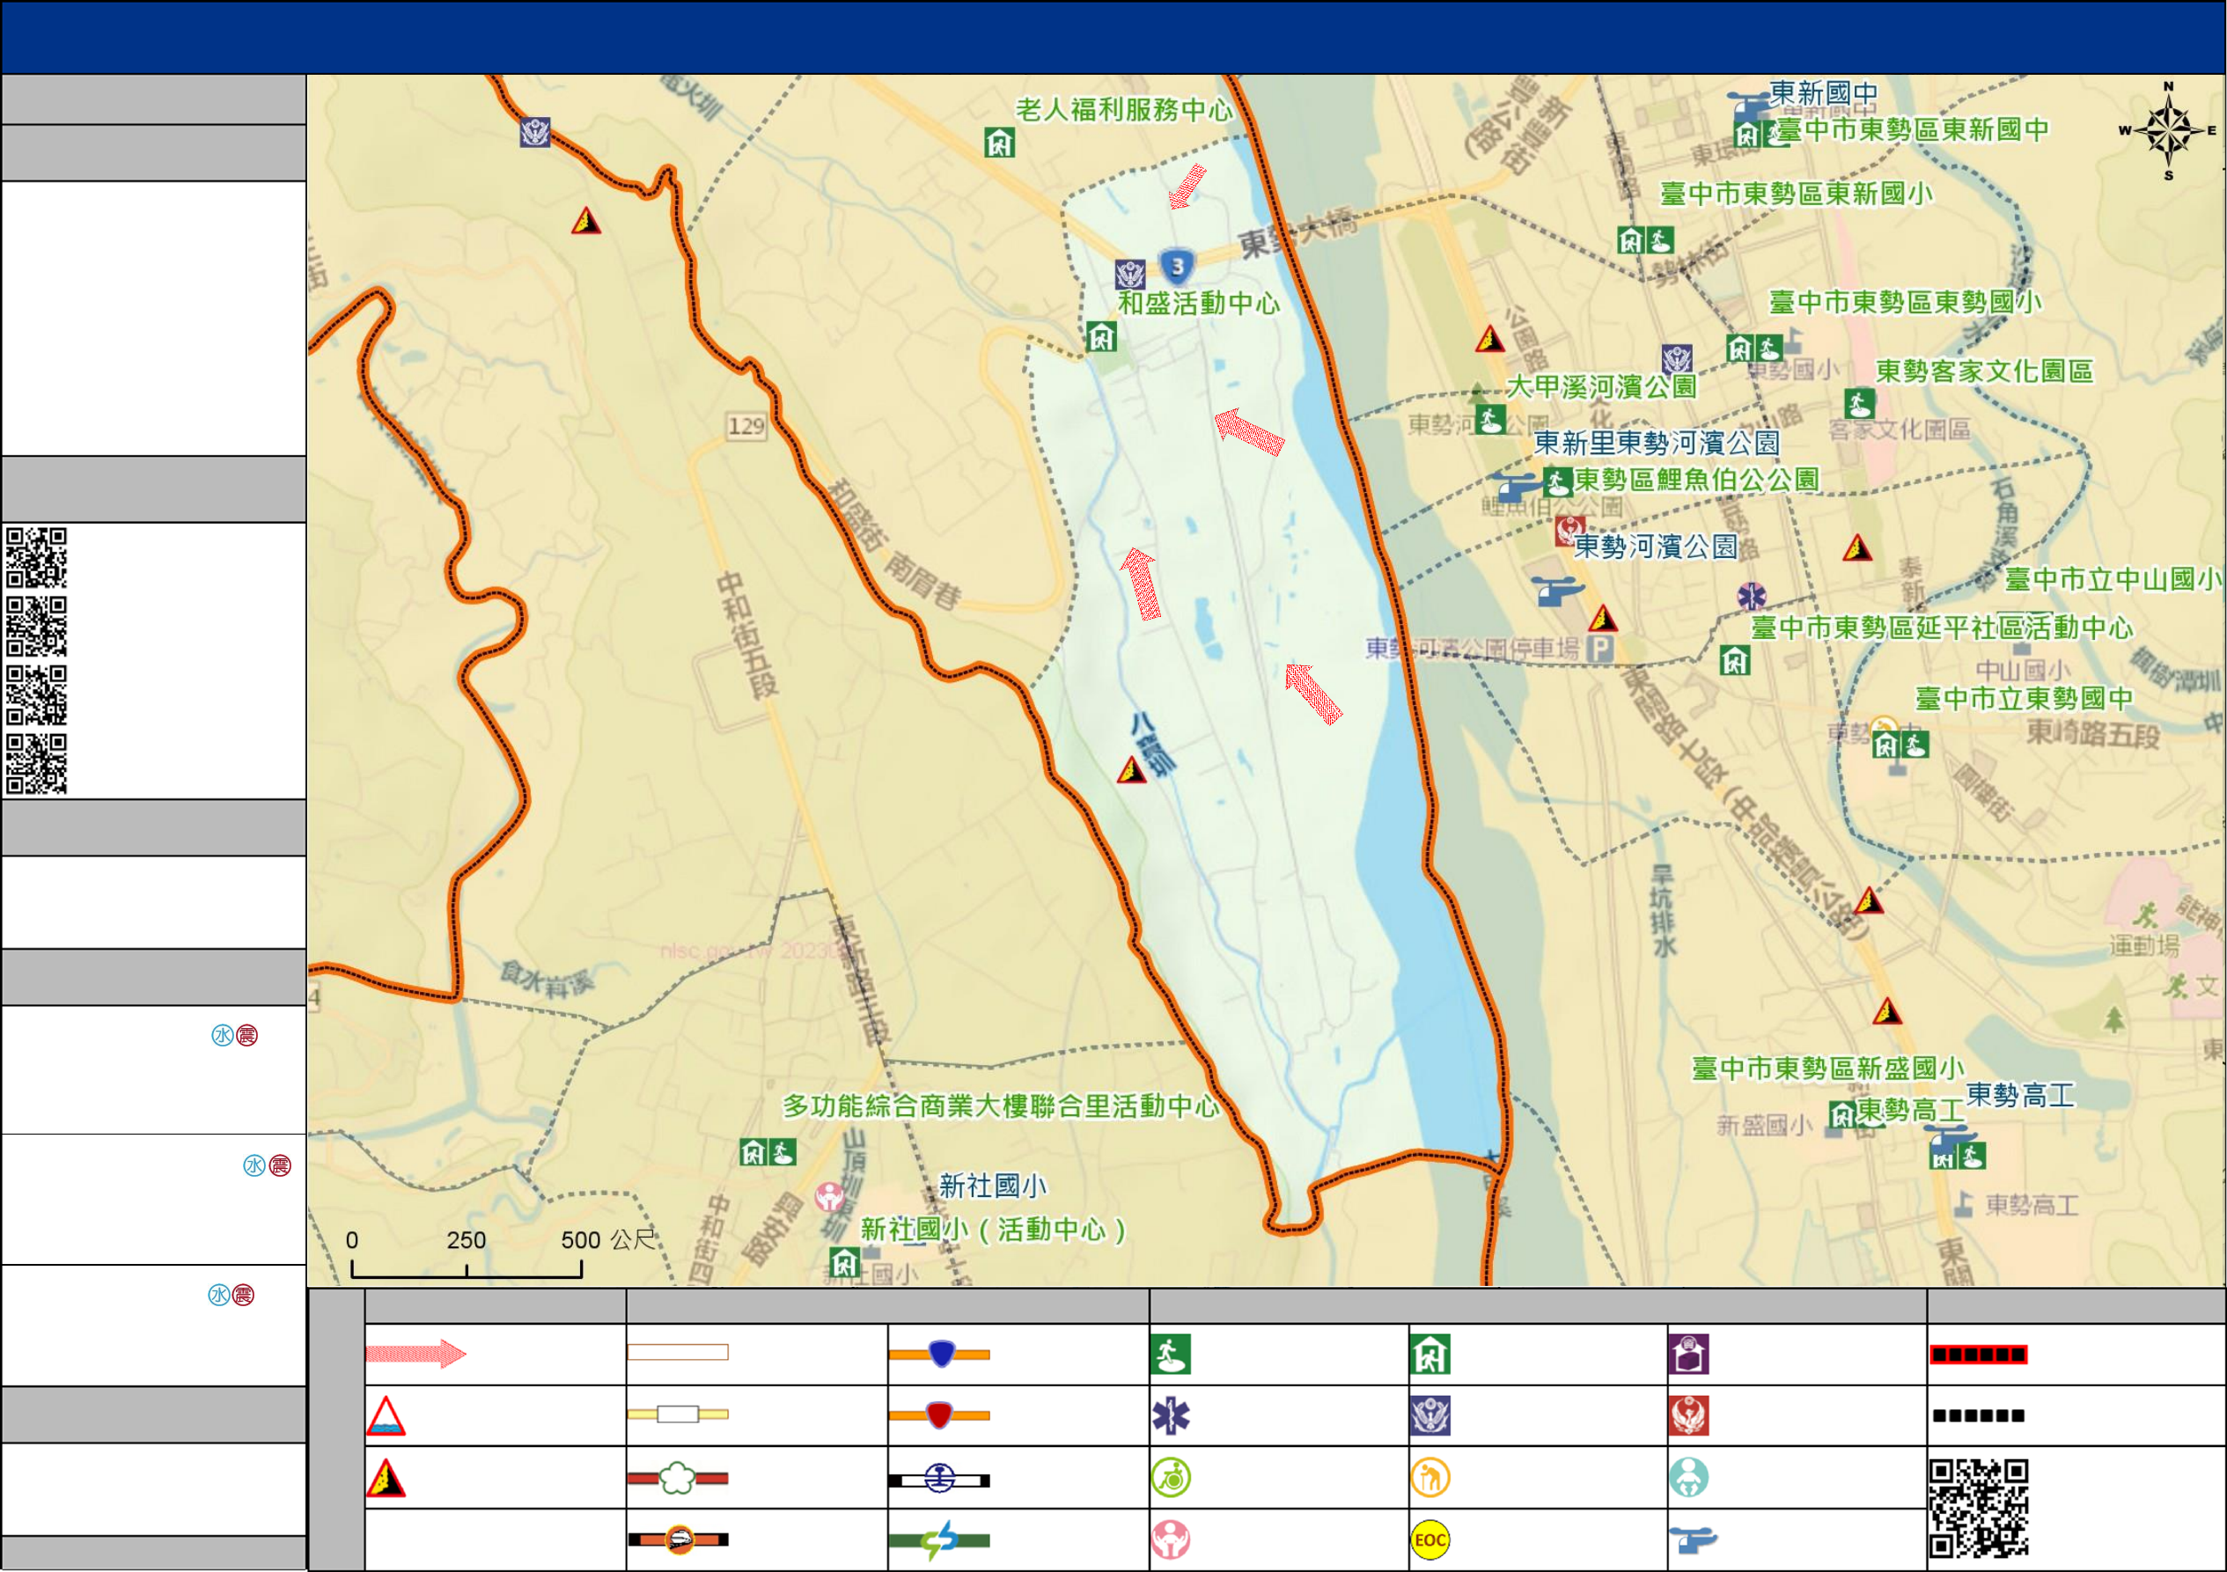
Task: Click red dashed boundary line in legend
Action: coord(1979,1355)
